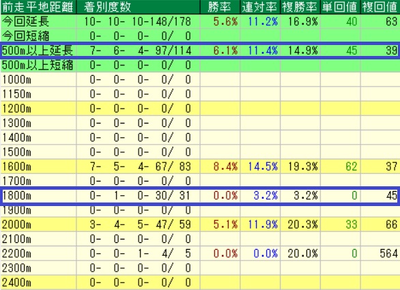This screenshot has width=400, height=290.
Task: Click the 複回値 column header
Action: [x=380, y=7]
